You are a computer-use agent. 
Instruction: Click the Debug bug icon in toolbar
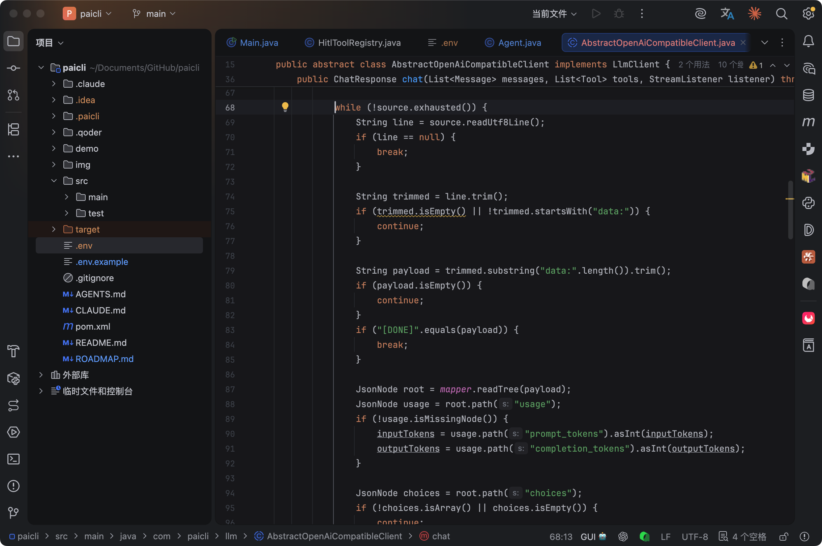click(x=619, y=14)
